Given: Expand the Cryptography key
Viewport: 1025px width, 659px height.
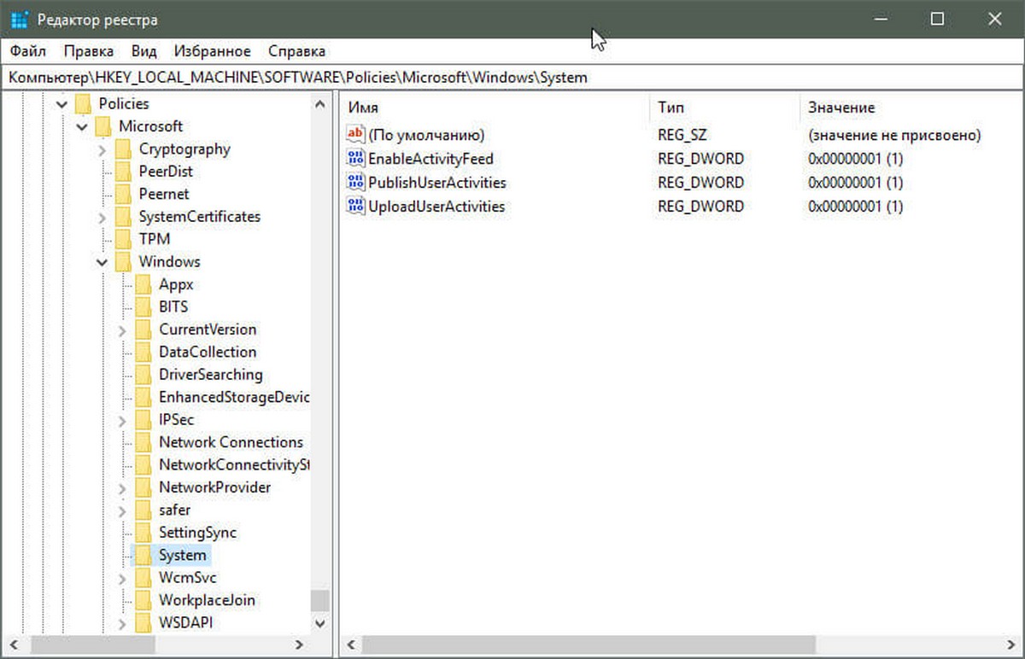Looking at the screenshot, I should point(102,149).
